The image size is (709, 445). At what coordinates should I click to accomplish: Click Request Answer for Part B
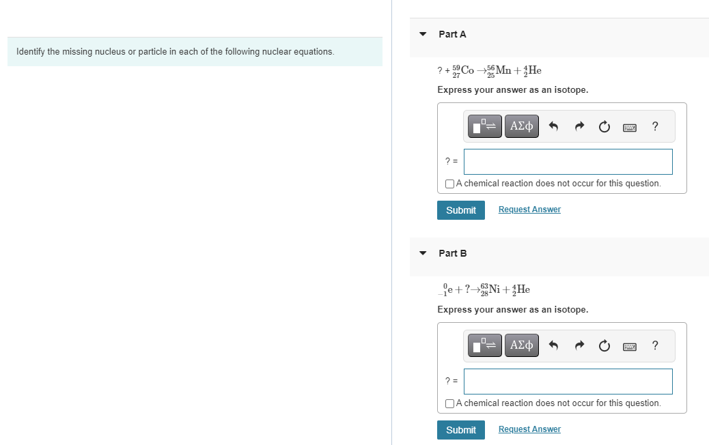pos(529,429)
